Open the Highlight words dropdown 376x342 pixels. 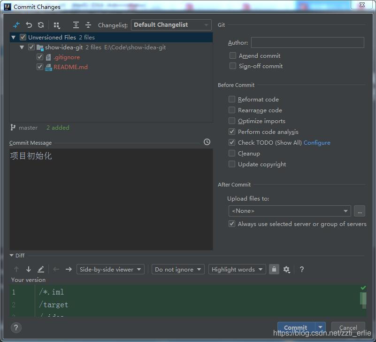237,269
